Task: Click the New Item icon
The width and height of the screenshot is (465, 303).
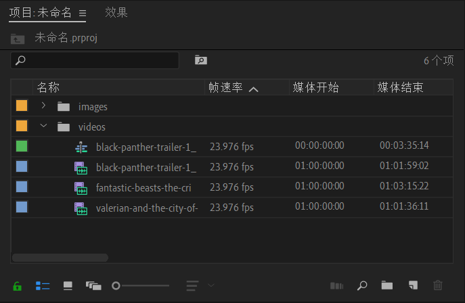Action: coord(413,286)
